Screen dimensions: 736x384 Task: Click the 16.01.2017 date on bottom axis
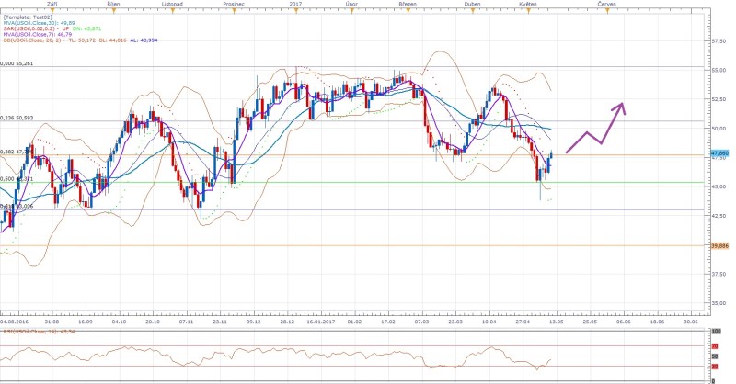[x=320, y=322]
